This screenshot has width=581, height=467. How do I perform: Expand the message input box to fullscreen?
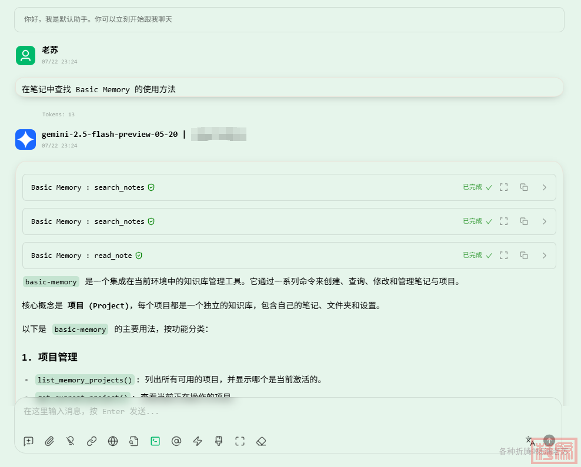240,441
